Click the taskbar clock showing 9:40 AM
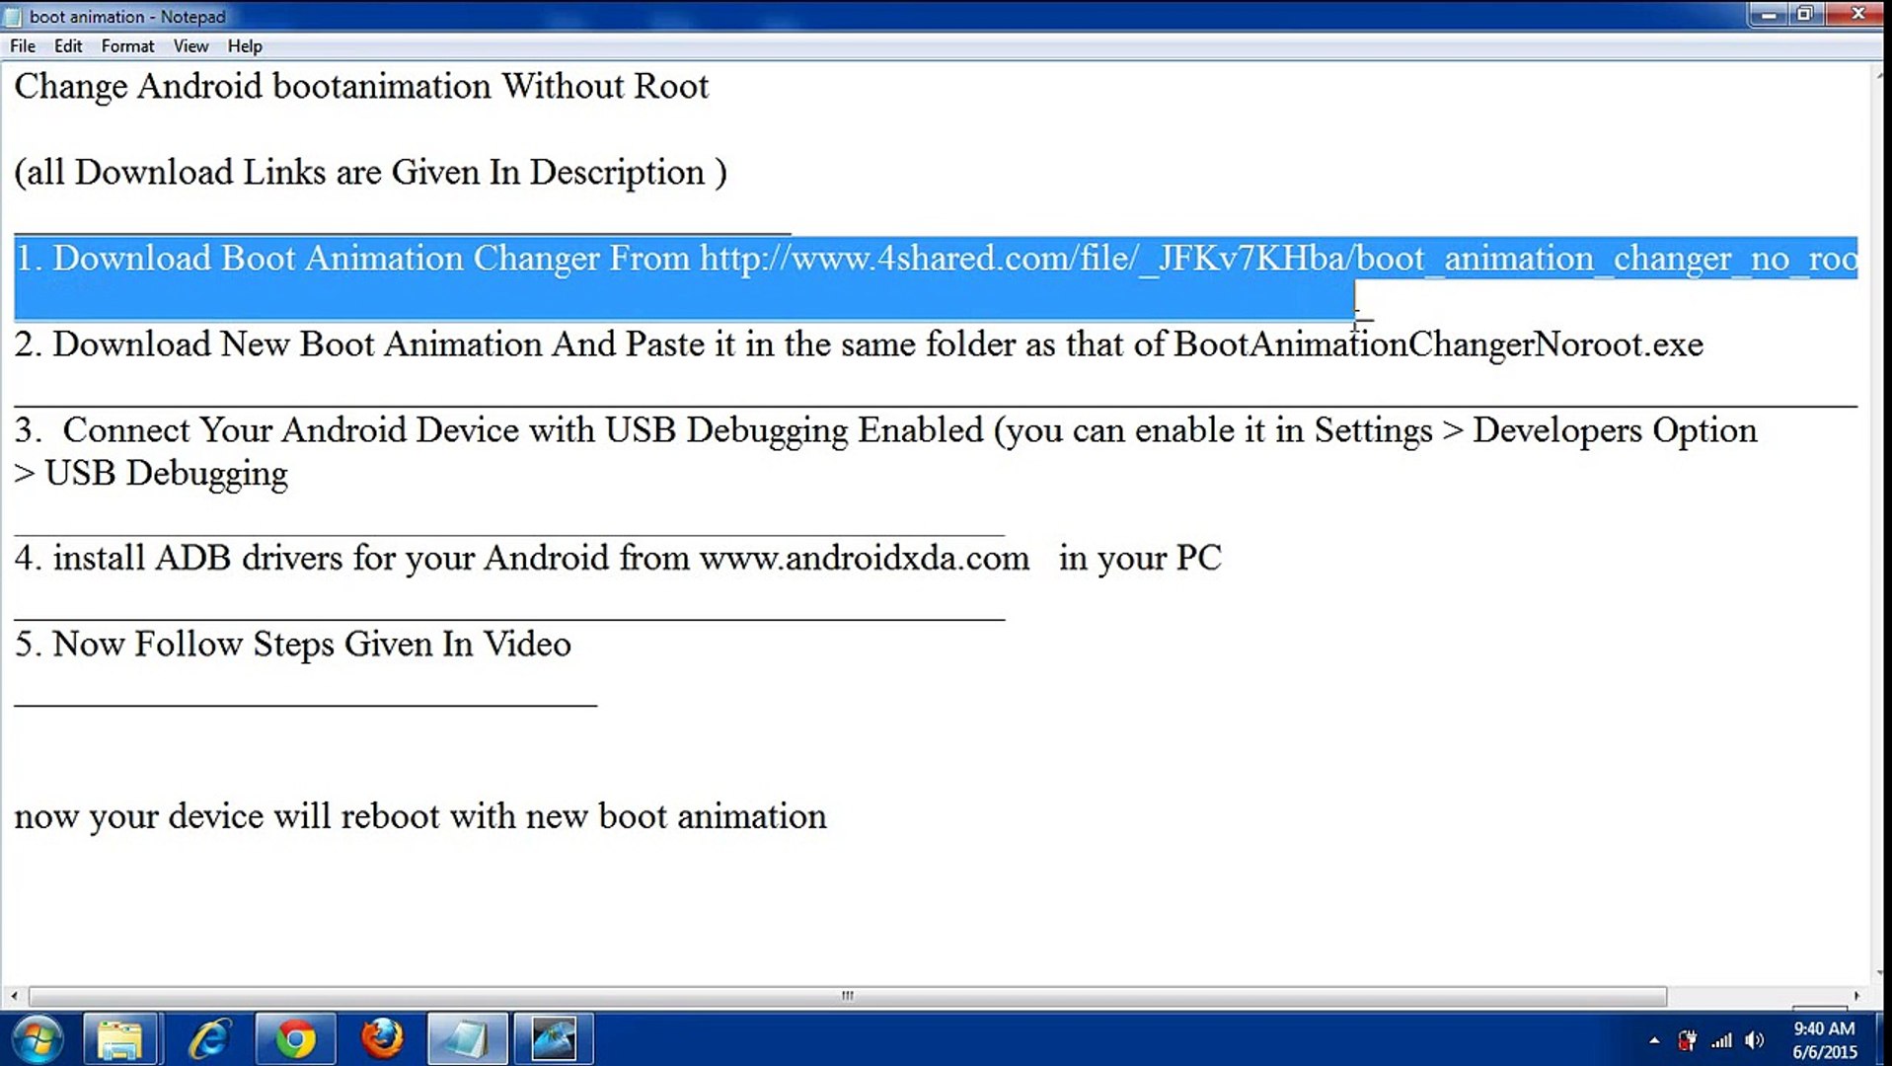This screenshot has height=1066, width=1892. click(1824, 1040)
